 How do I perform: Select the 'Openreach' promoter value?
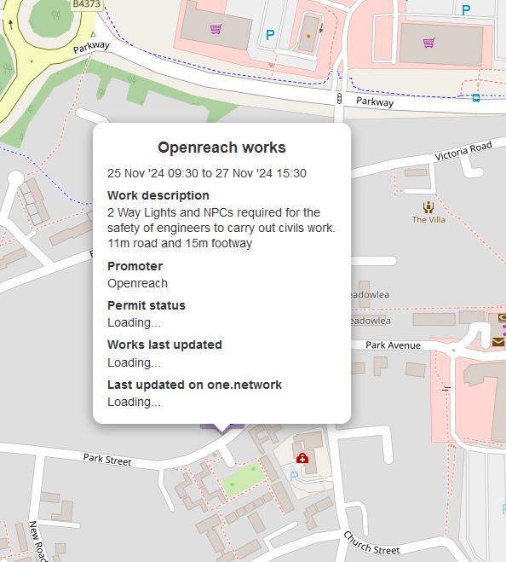[137, 283]
